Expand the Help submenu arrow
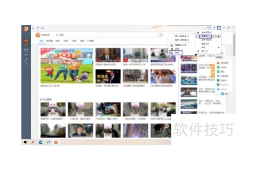Image resolution: width=257 pixels, height=171 pixels. point(218,47)
